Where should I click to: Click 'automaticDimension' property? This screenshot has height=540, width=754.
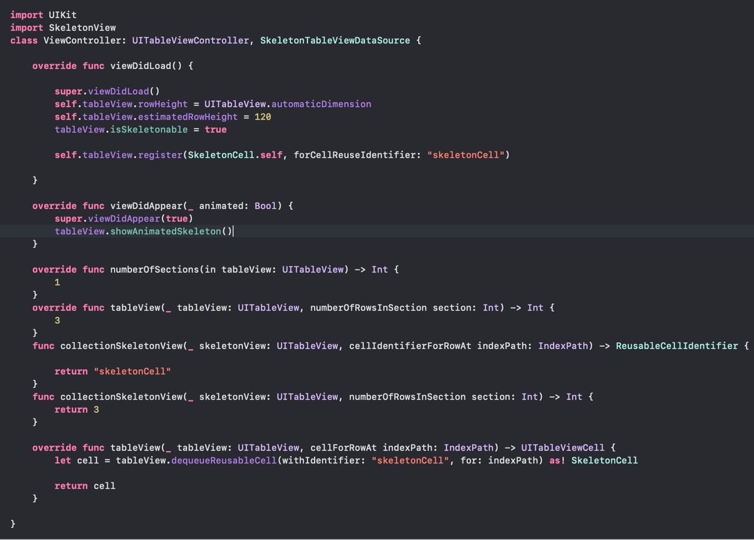[x=321, y=104]
